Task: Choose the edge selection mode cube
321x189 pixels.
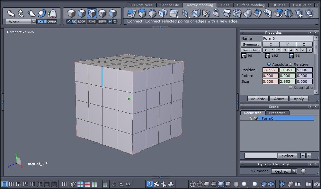Action: click(x=92, y=13)
